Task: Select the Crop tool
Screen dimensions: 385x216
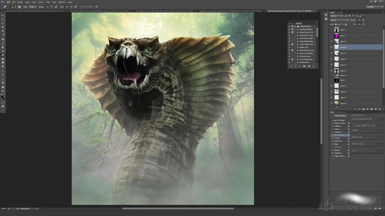Action: pyautogui.click(x=3, y=31)
